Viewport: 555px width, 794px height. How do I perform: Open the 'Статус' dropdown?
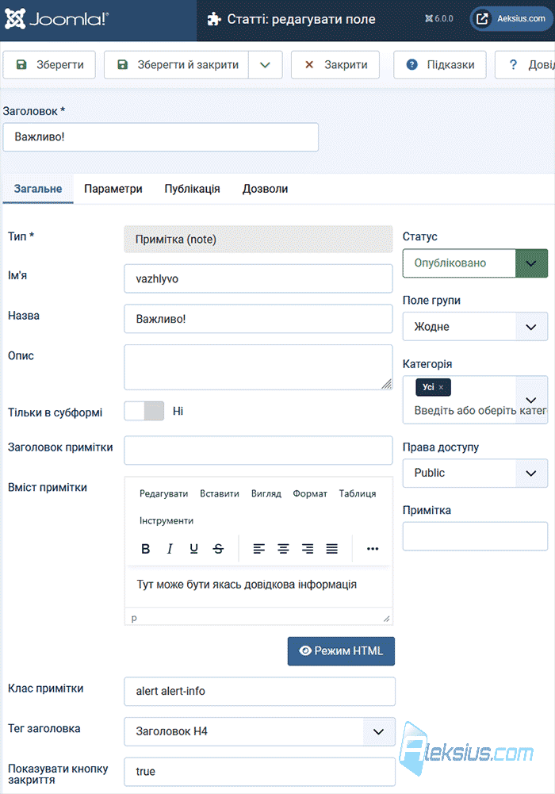pyautogui.click(x=475, y=263)
